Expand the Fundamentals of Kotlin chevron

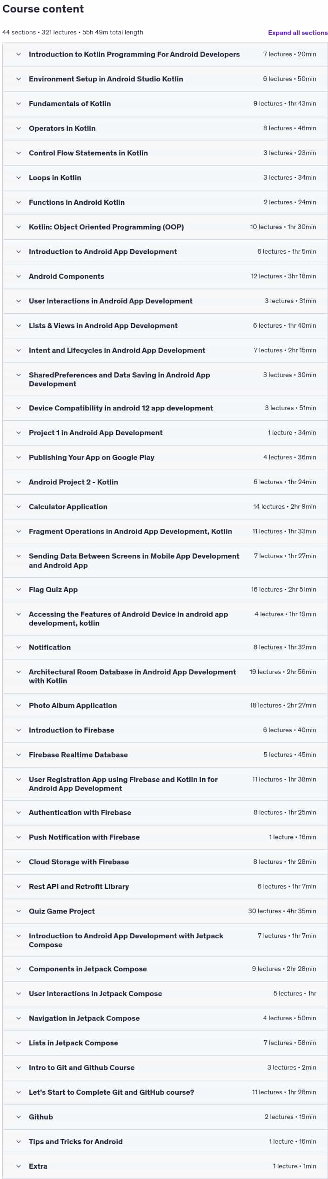19,104
